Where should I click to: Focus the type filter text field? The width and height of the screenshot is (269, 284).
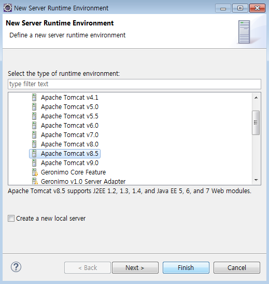click(134, 84)
